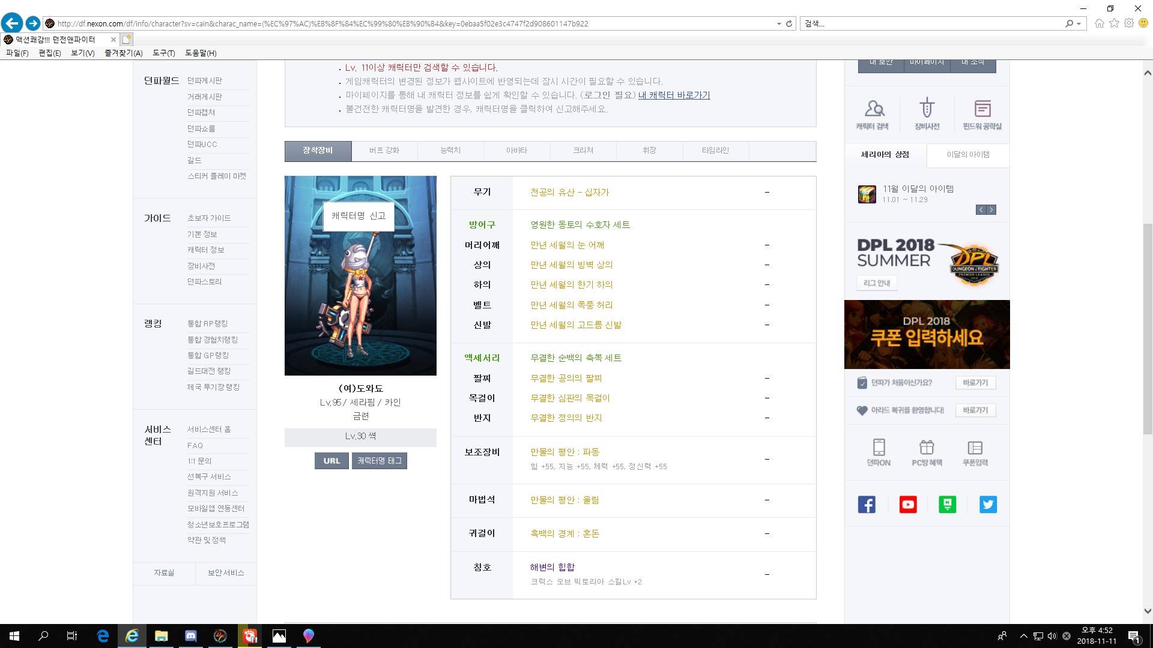This screenshot has width=1153, height=648.
Task: Open the 즐겨찾기(A) menu
Action: click(x=124, y=53)
